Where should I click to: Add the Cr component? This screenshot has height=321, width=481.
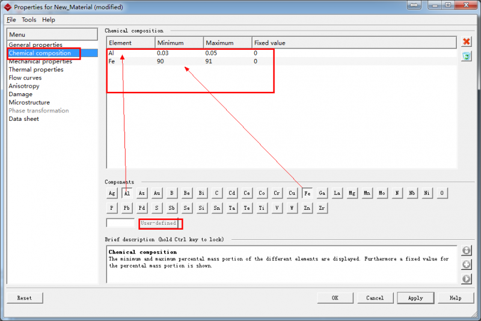pyautogui.click(x=277, y=193)
